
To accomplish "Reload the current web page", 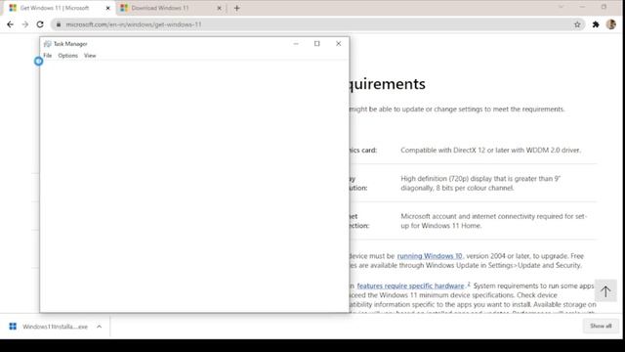I will (x=40, y=24).
